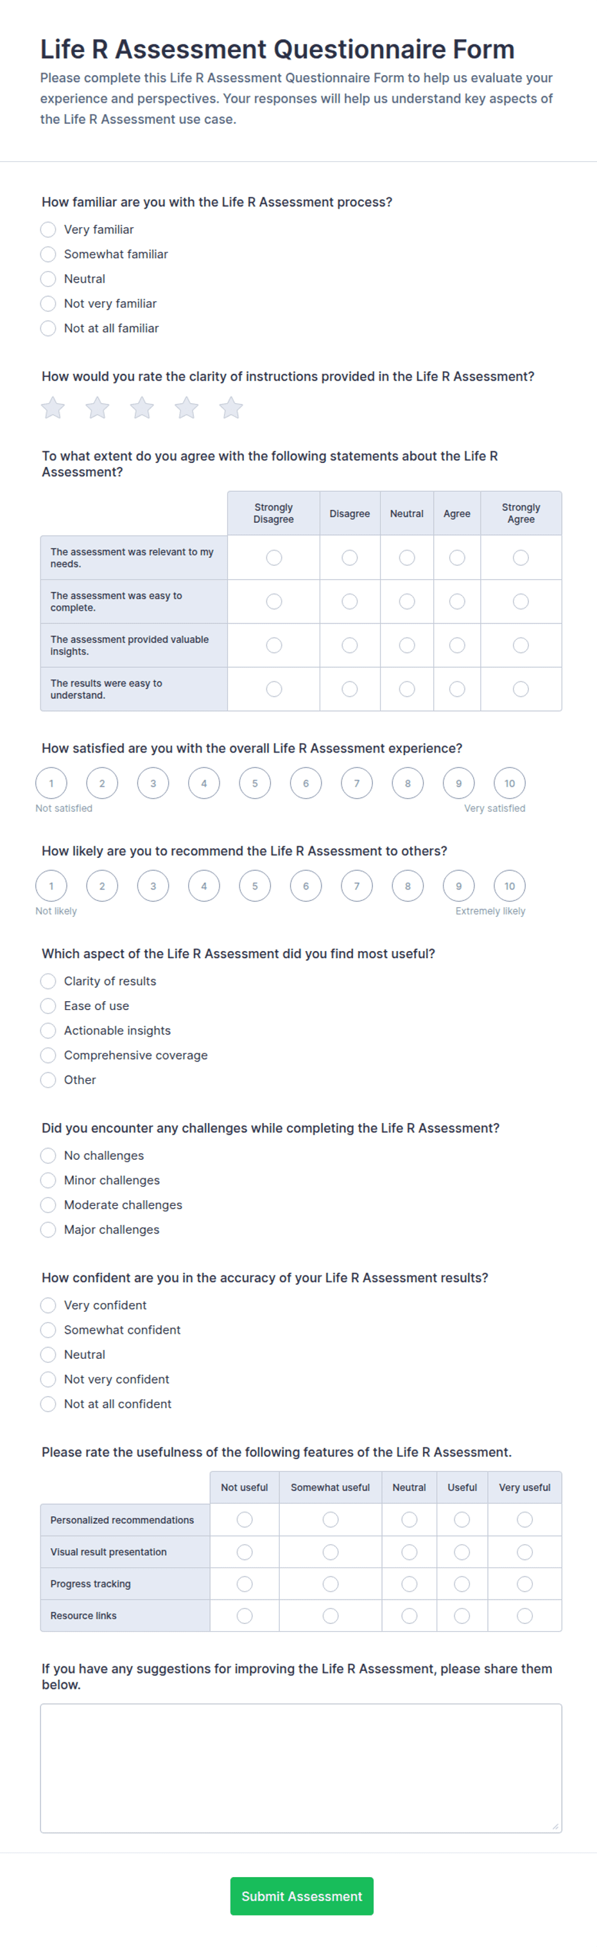Select the third star for clarity rating
The width and height of the screenshot is (597, 1947).
pyautogui.click(x=142, y=408)
